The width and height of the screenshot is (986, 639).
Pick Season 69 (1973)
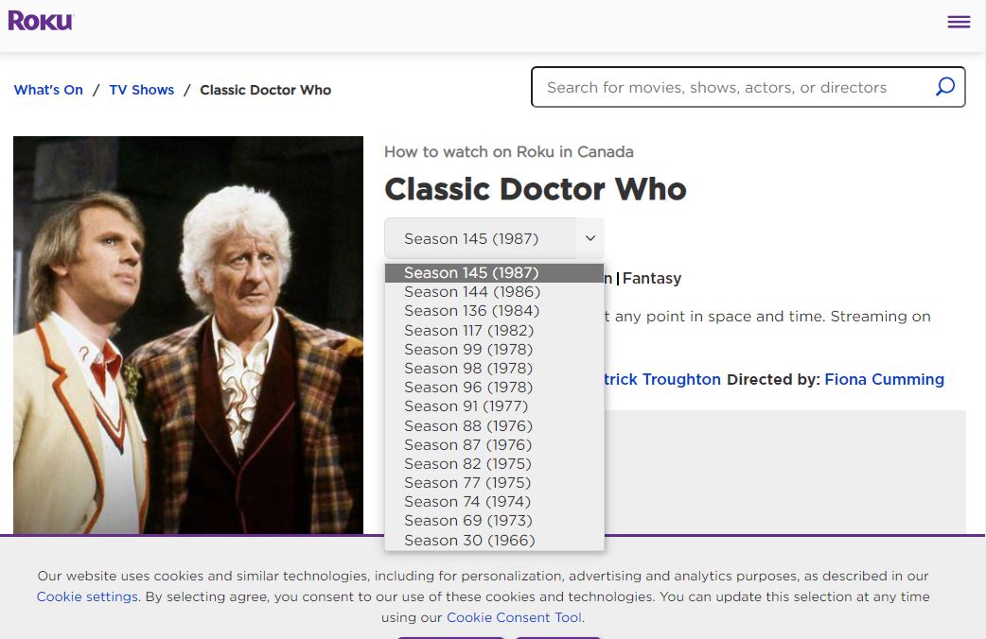pyautogui.click(x=467, y=521)
